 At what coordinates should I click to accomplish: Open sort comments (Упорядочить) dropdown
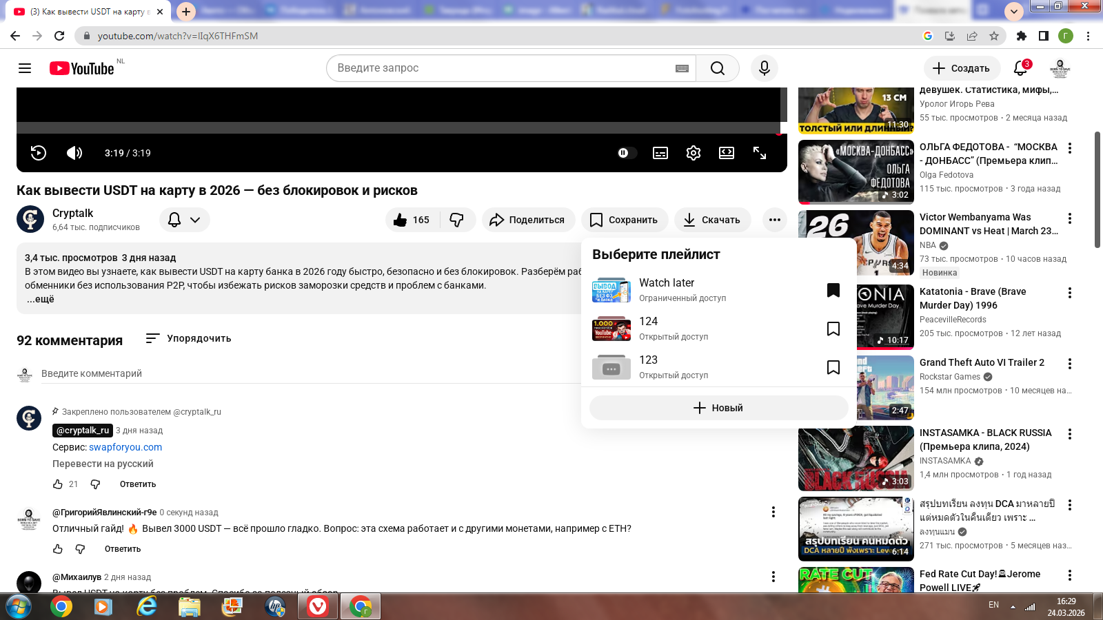[189, 338]
